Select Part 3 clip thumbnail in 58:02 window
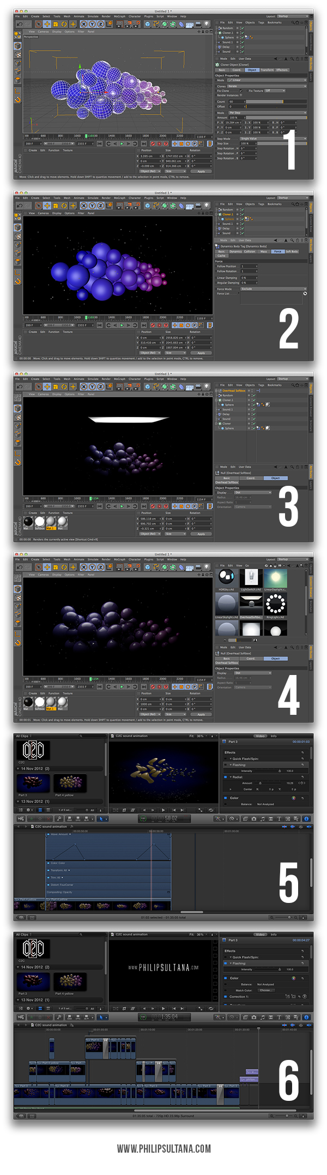Screen dimensions: 327x1175 click(33, 783)
